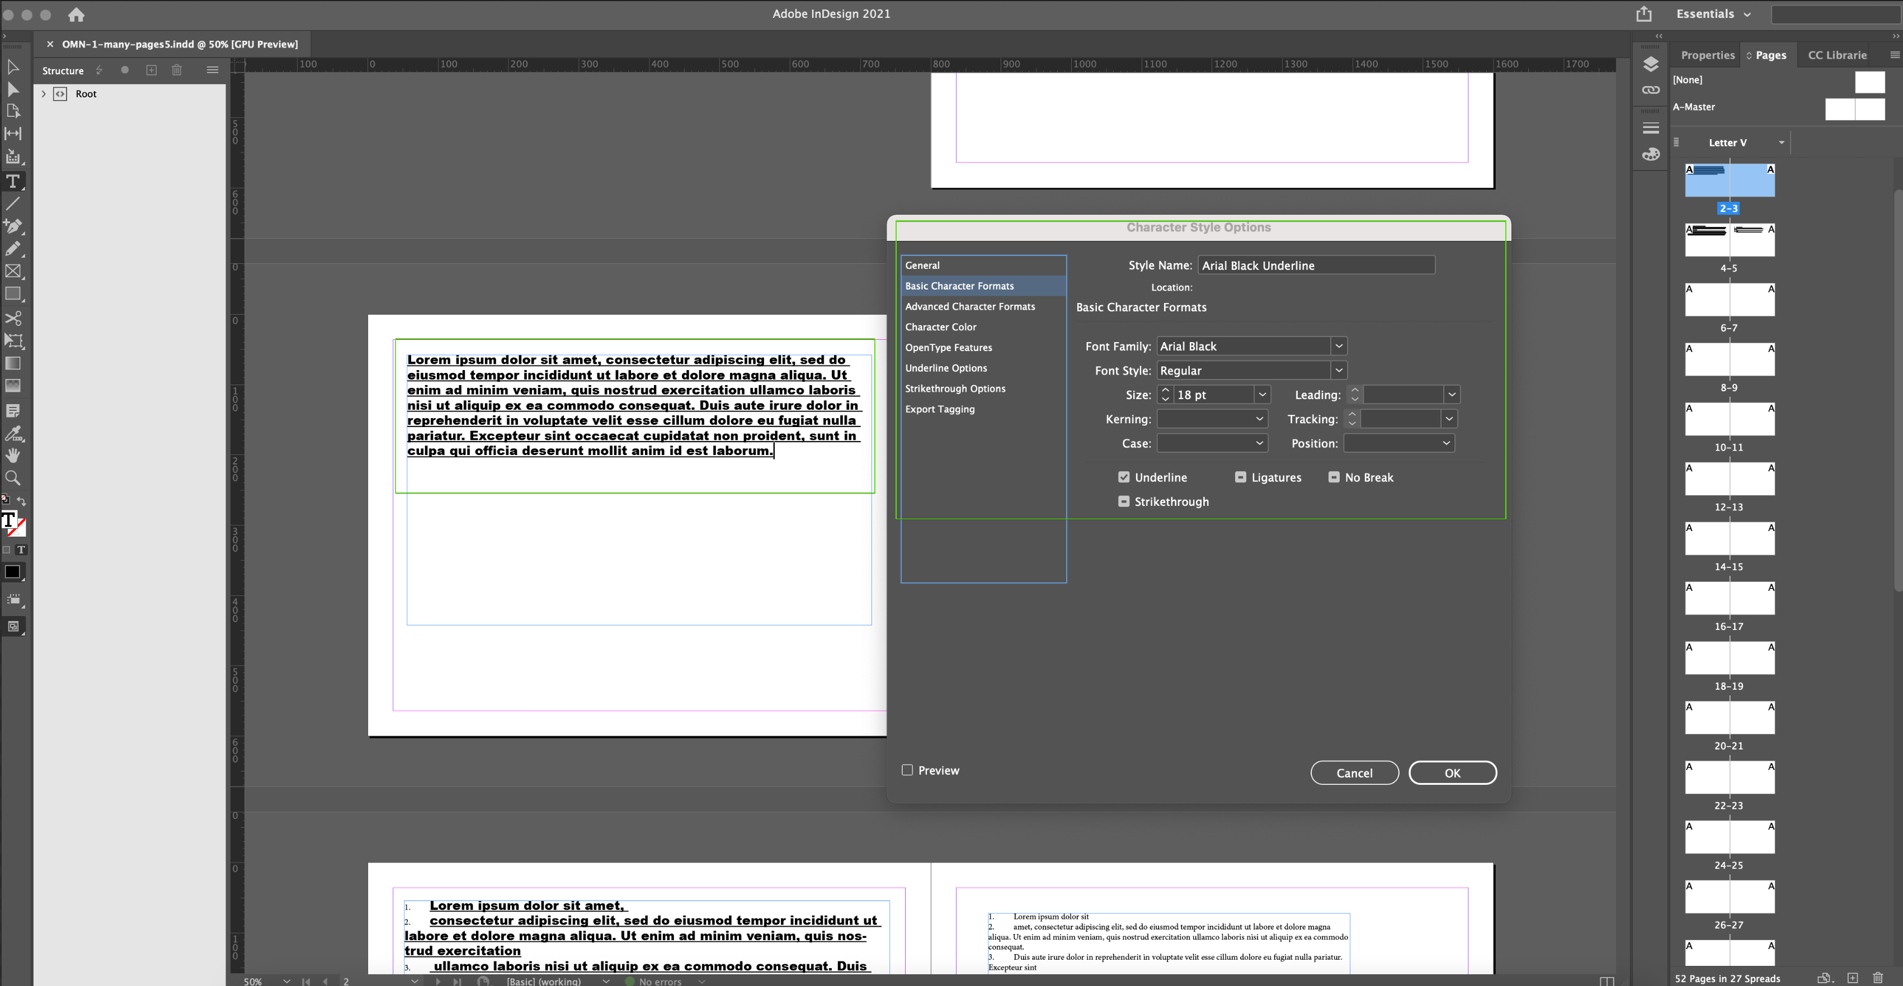Select the Type tool
Viewport: 1903px width, 986px height.
[x=13, y=181]
